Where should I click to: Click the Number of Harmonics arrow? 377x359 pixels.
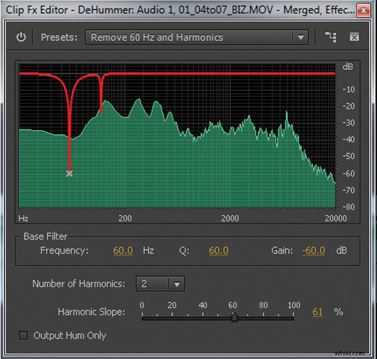[x=177, y=284]
